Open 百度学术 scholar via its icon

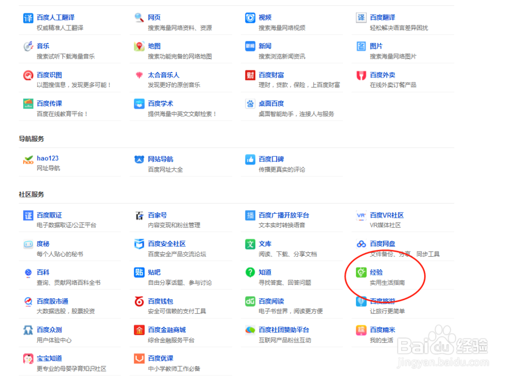[138, 103]
